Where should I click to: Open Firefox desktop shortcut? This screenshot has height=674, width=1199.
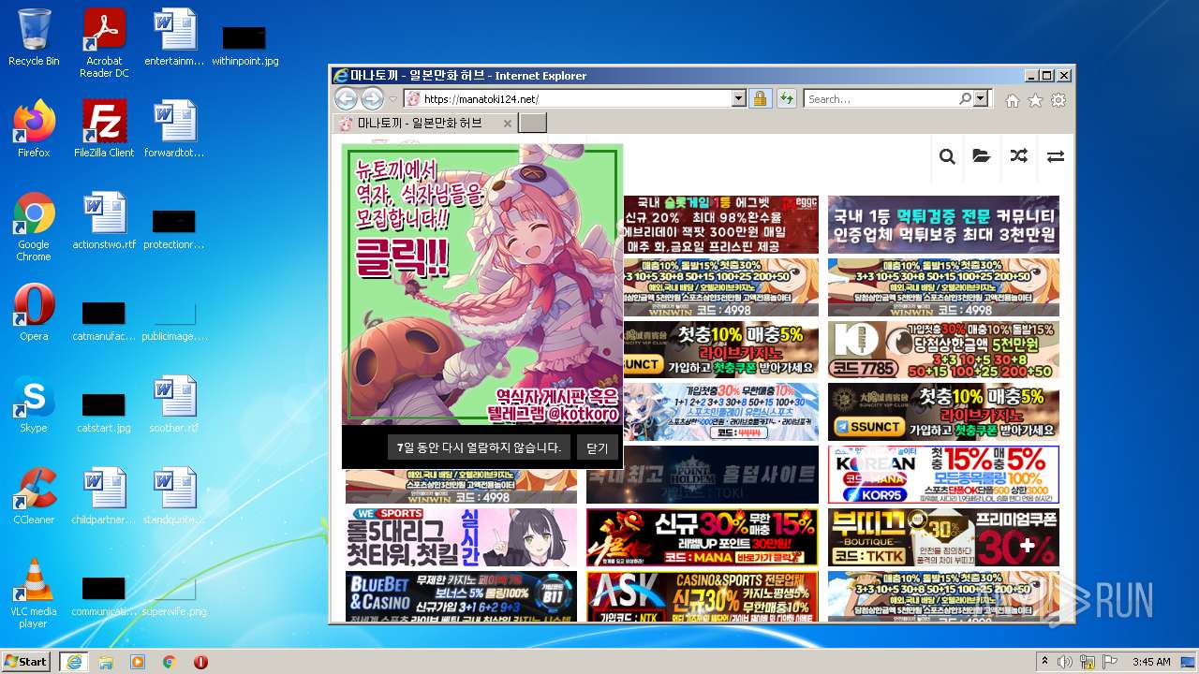[x=34, y=129]
